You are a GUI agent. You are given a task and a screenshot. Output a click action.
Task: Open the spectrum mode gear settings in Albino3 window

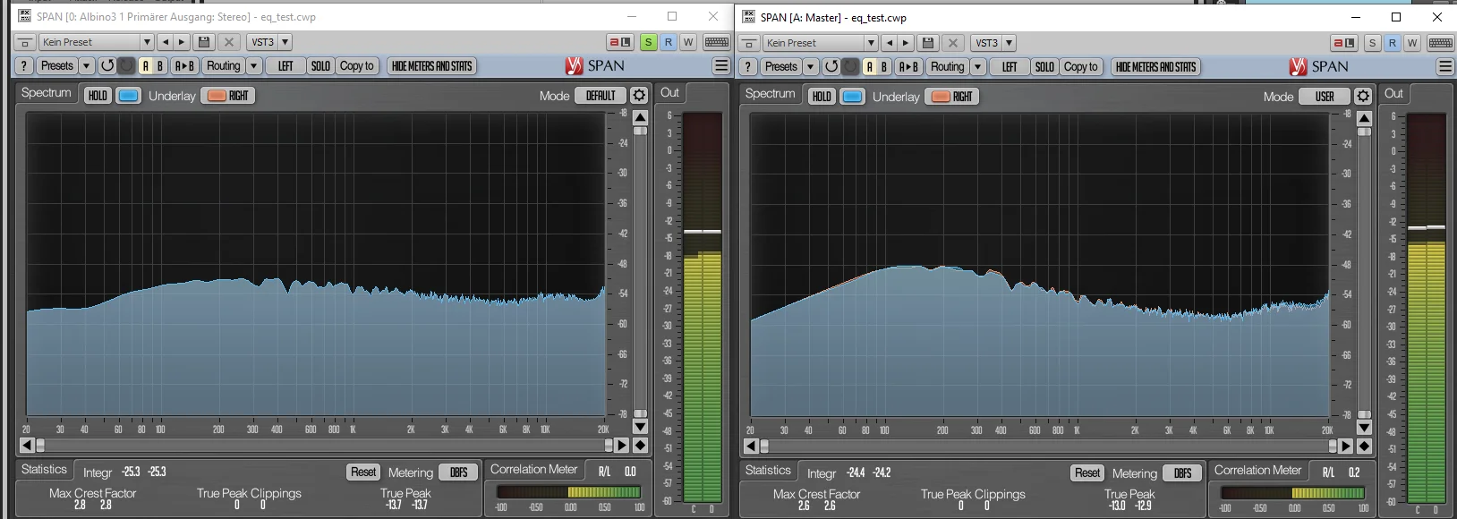click(639, 96)
